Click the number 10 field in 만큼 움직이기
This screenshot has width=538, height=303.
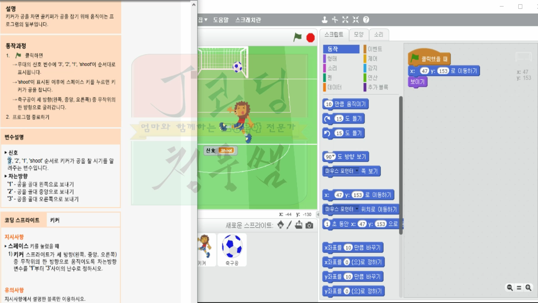point(329,104)
